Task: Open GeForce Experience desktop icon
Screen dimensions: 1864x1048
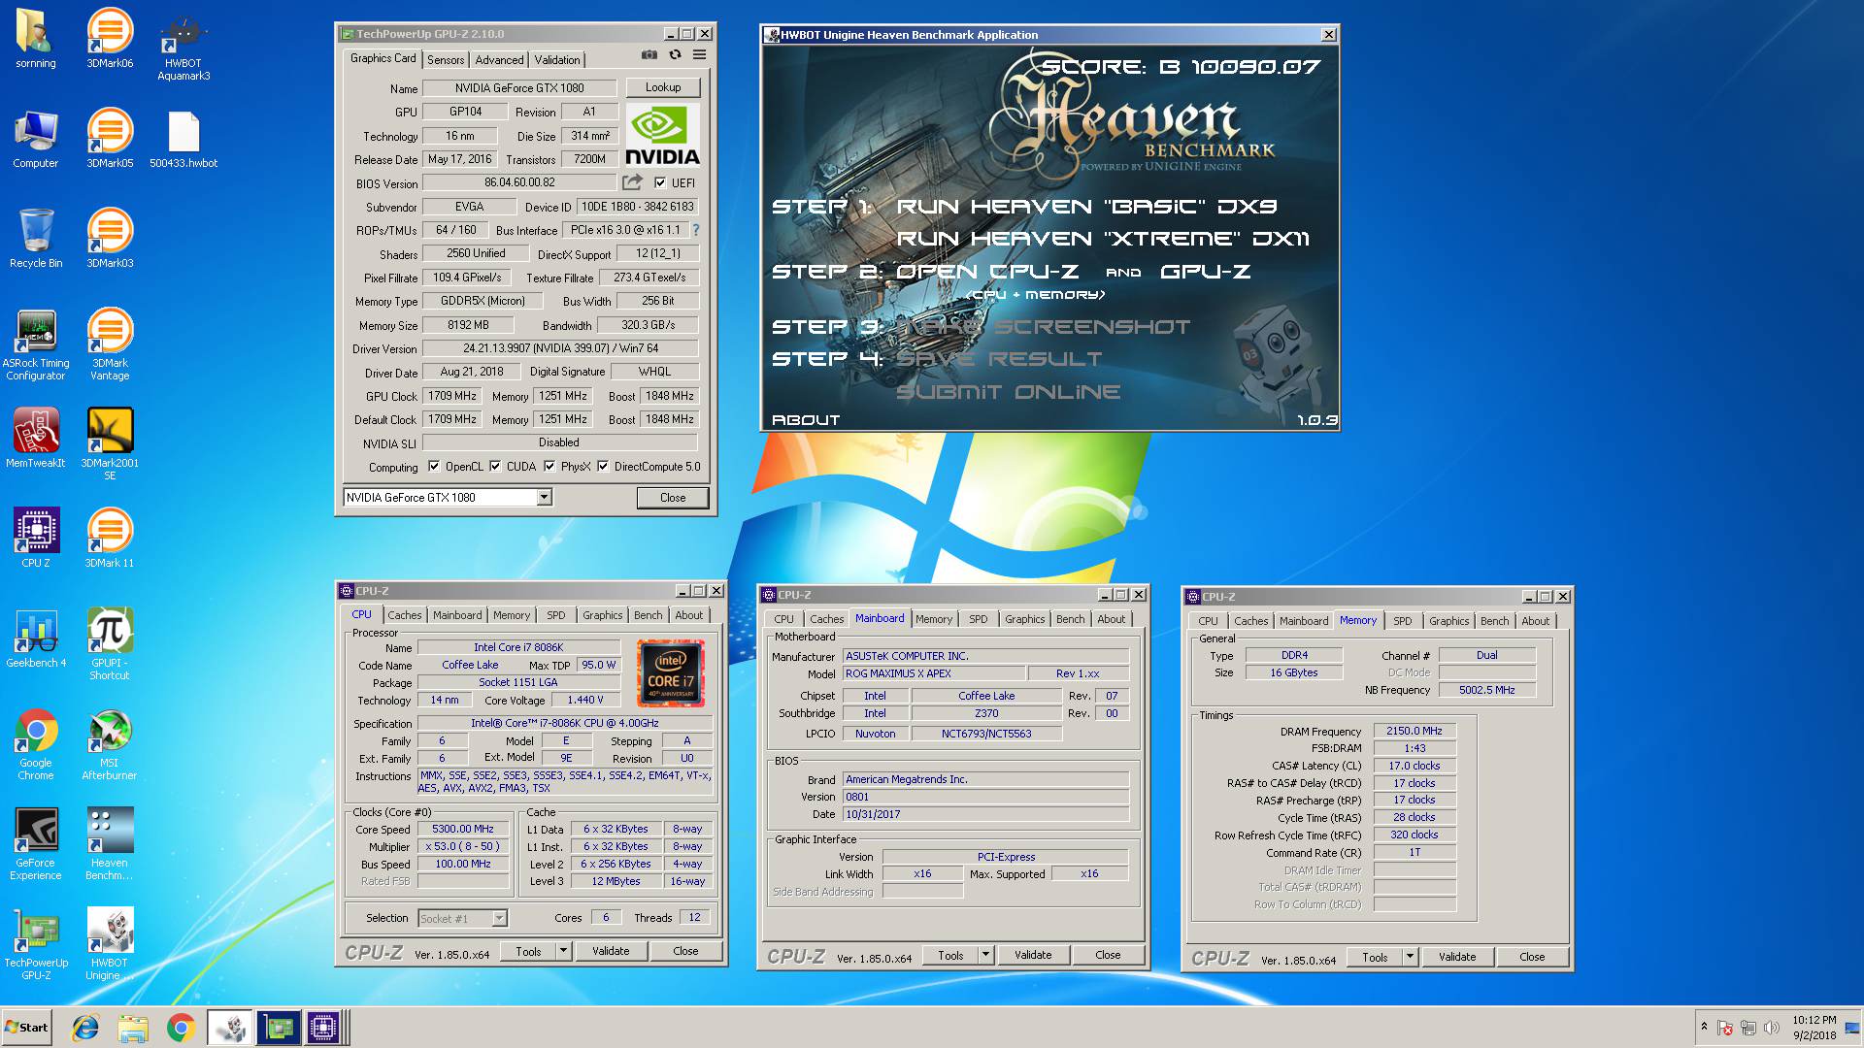Action: [x=36, y=844]
